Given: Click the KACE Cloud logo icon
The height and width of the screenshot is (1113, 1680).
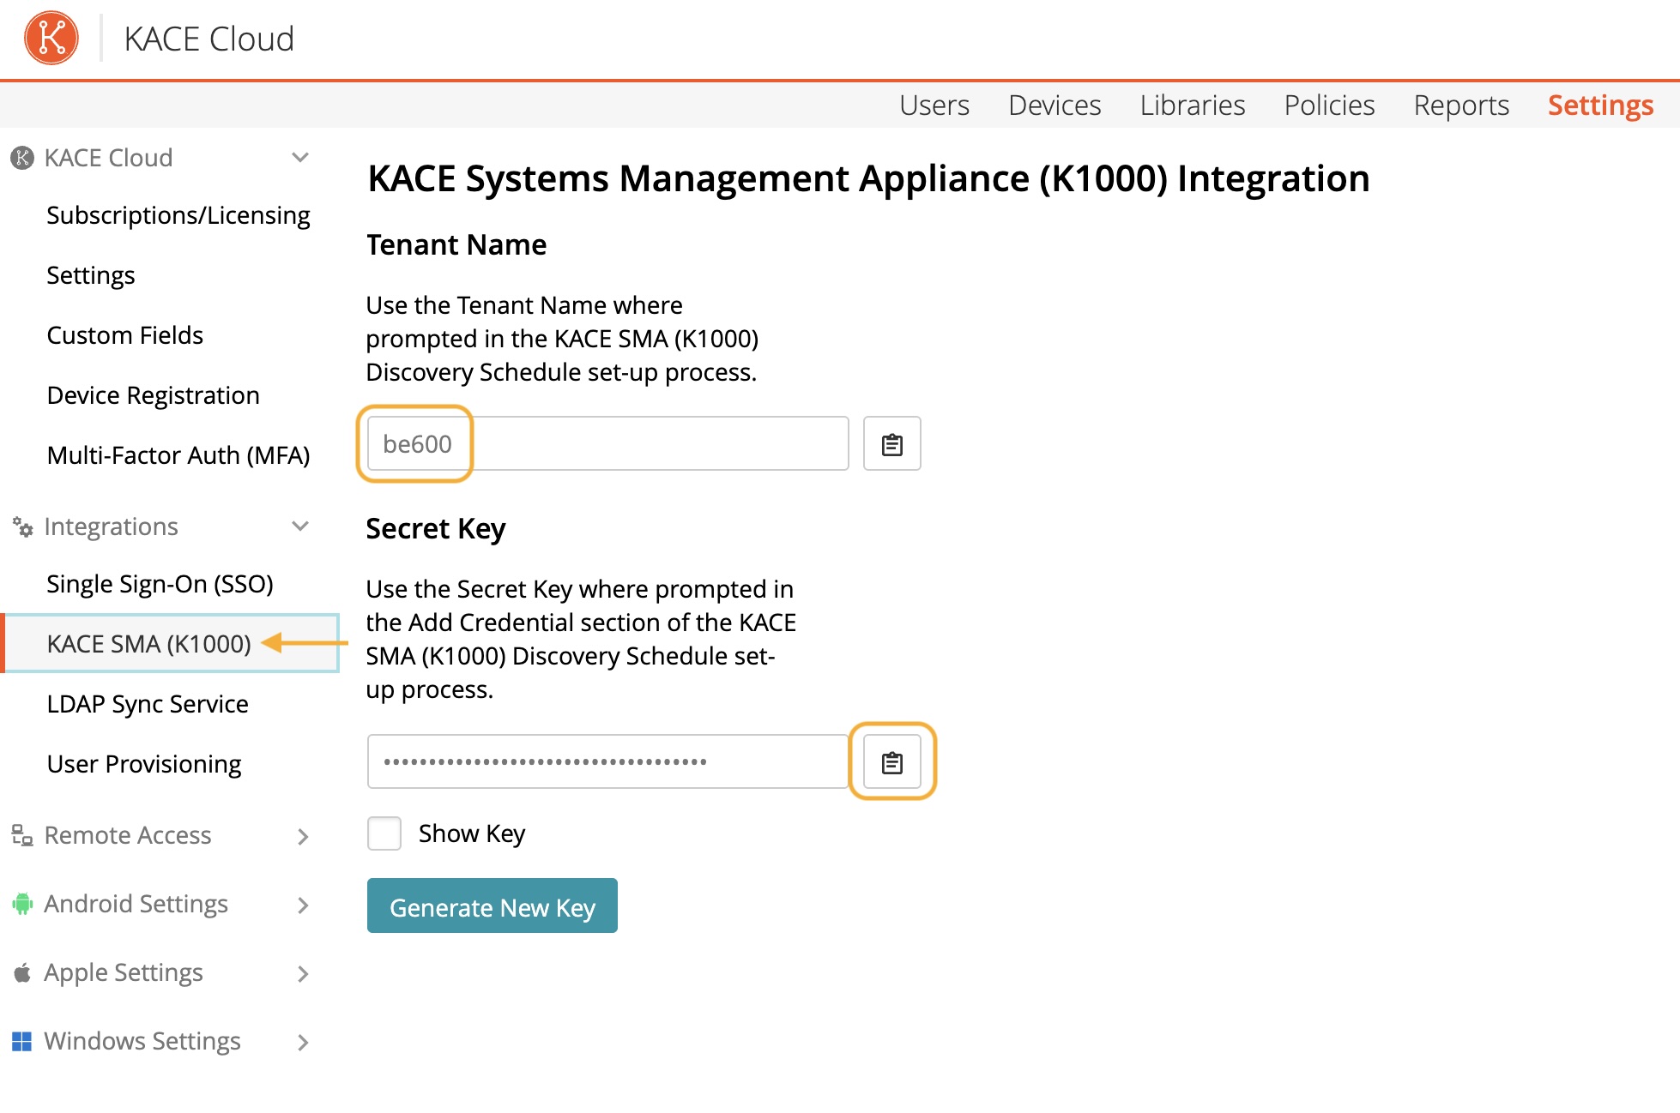Looking at the screenshot, I should (x=51, y=38).
